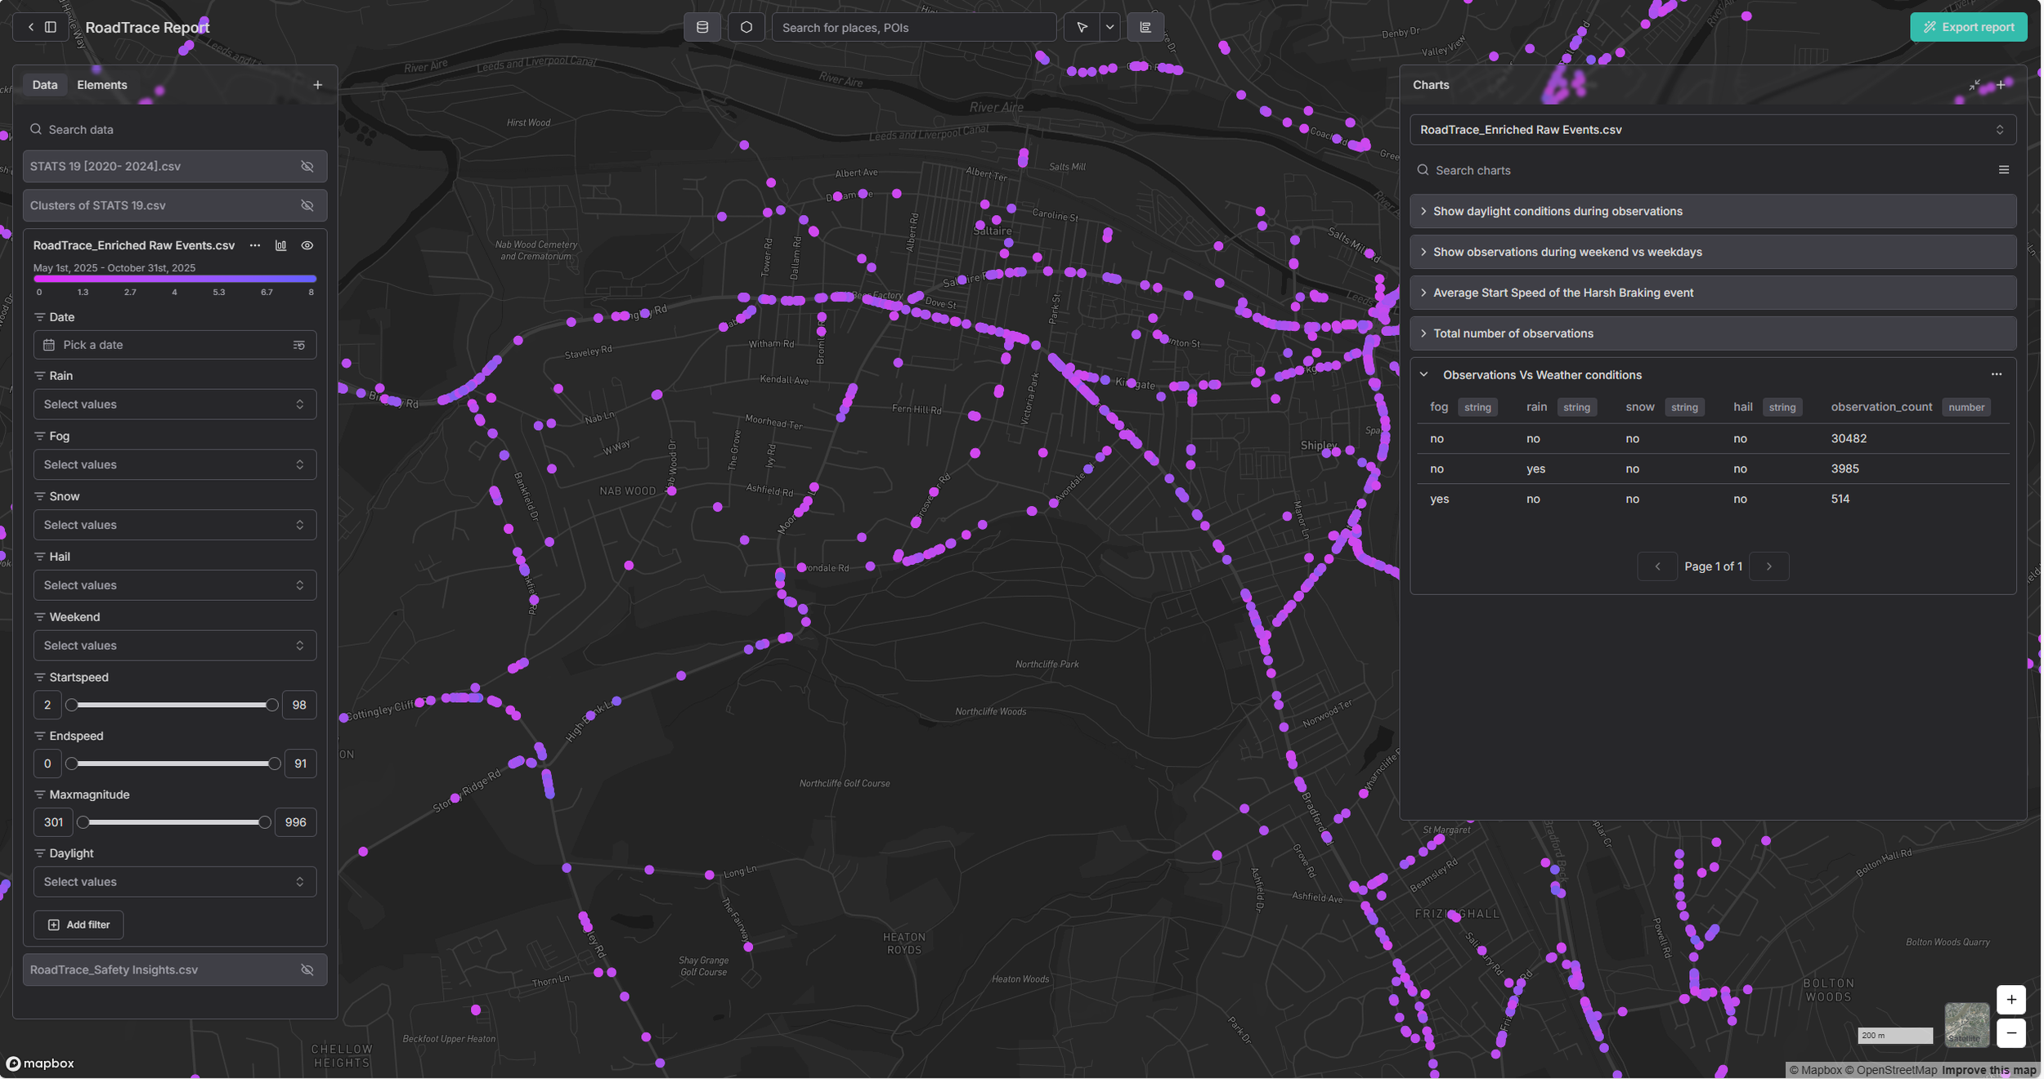Image resolution: width=2044 pixels, height=1079 pixels.
Task: Switch to the Elements tab
Action: (101, 85)
